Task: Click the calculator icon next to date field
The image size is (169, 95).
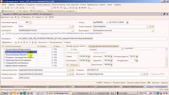Action: pos(127,22)
